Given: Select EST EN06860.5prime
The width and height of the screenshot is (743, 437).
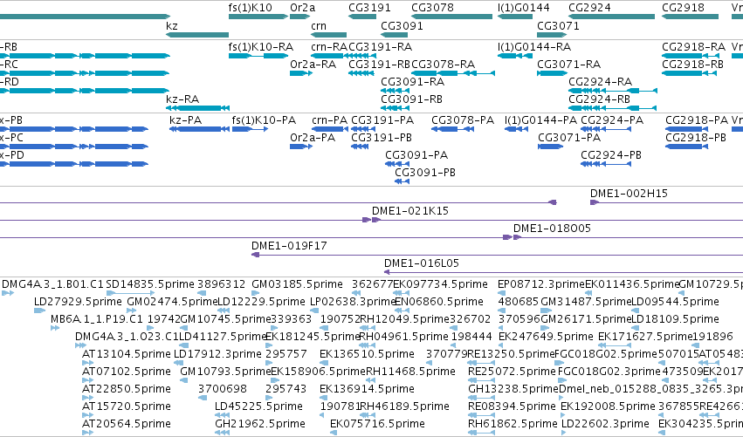Looking at the screenshot, I should pos(439,302).
